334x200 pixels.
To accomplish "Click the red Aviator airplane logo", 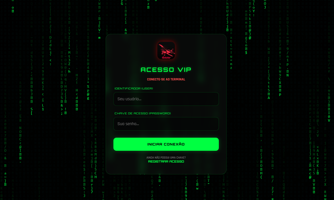I will [166, 51].
